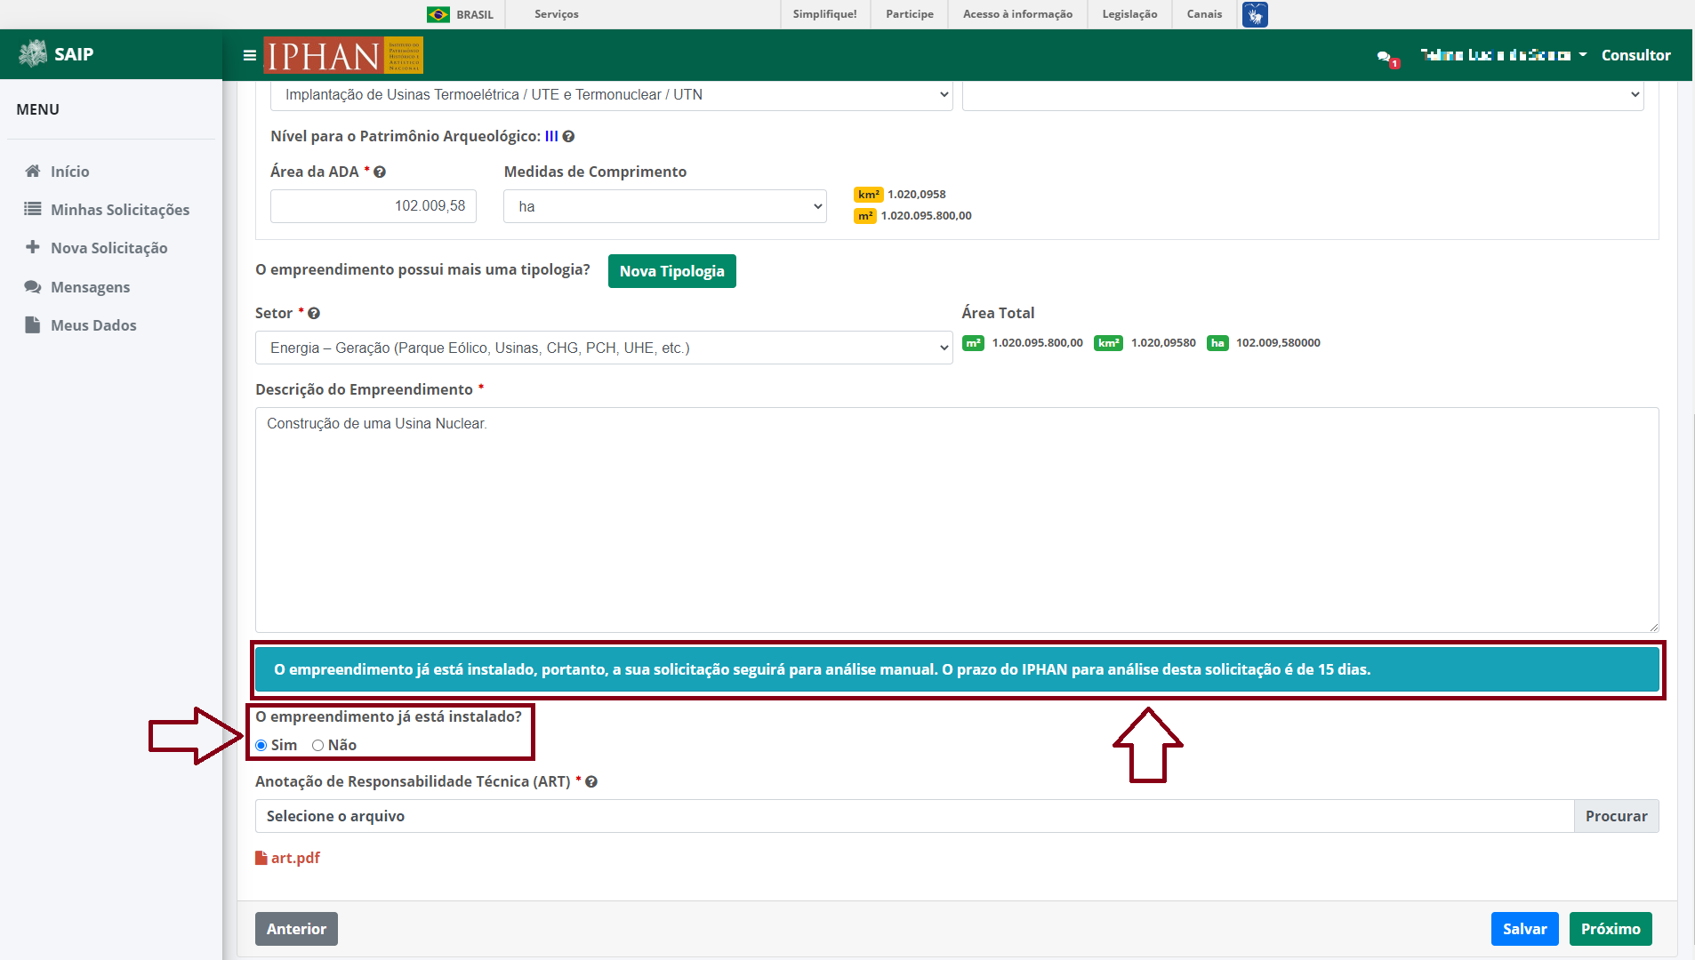Image resolution: width=1695 pixels, height=960 pixels.
Task: Click the Salvar button
Action: click(1525, 929)
